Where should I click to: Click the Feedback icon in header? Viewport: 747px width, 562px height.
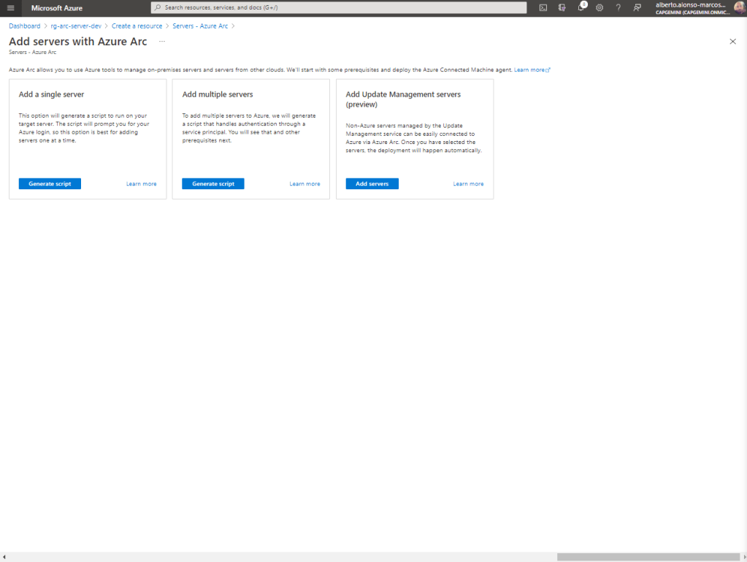637,7
